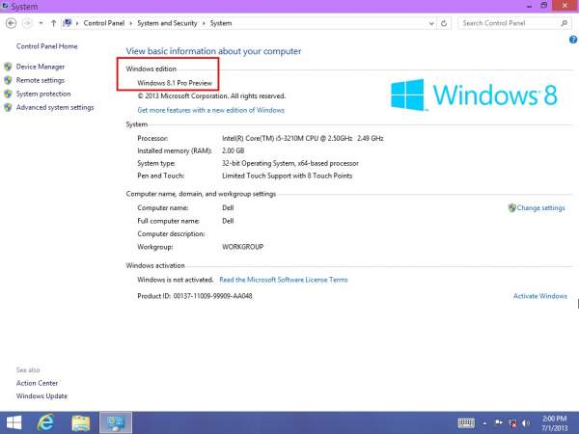The height and width of the screenshot is (434, 579).
Task: Click Activate Windows link
Action: coord(539,296)
